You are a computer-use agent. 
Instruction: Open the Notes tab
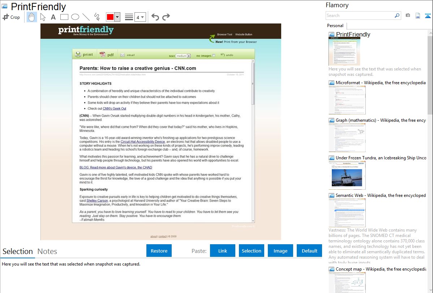(x=47, y=251)
